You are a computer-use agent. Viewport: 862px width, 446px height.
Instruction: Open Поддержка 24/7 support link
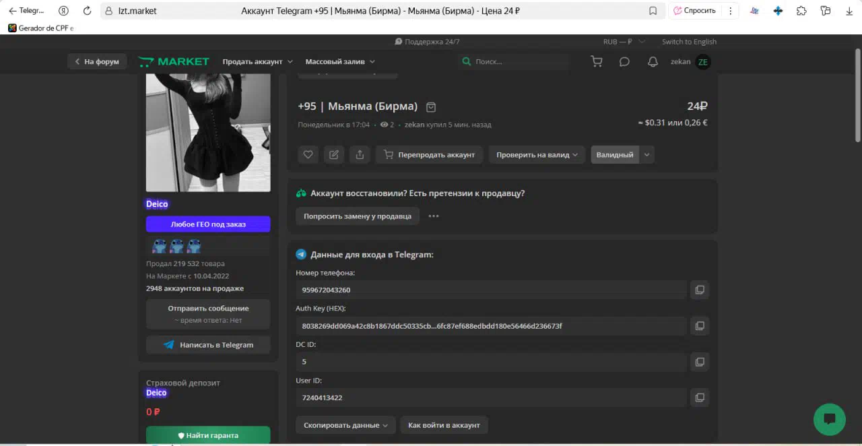click(x=428, y=42)
